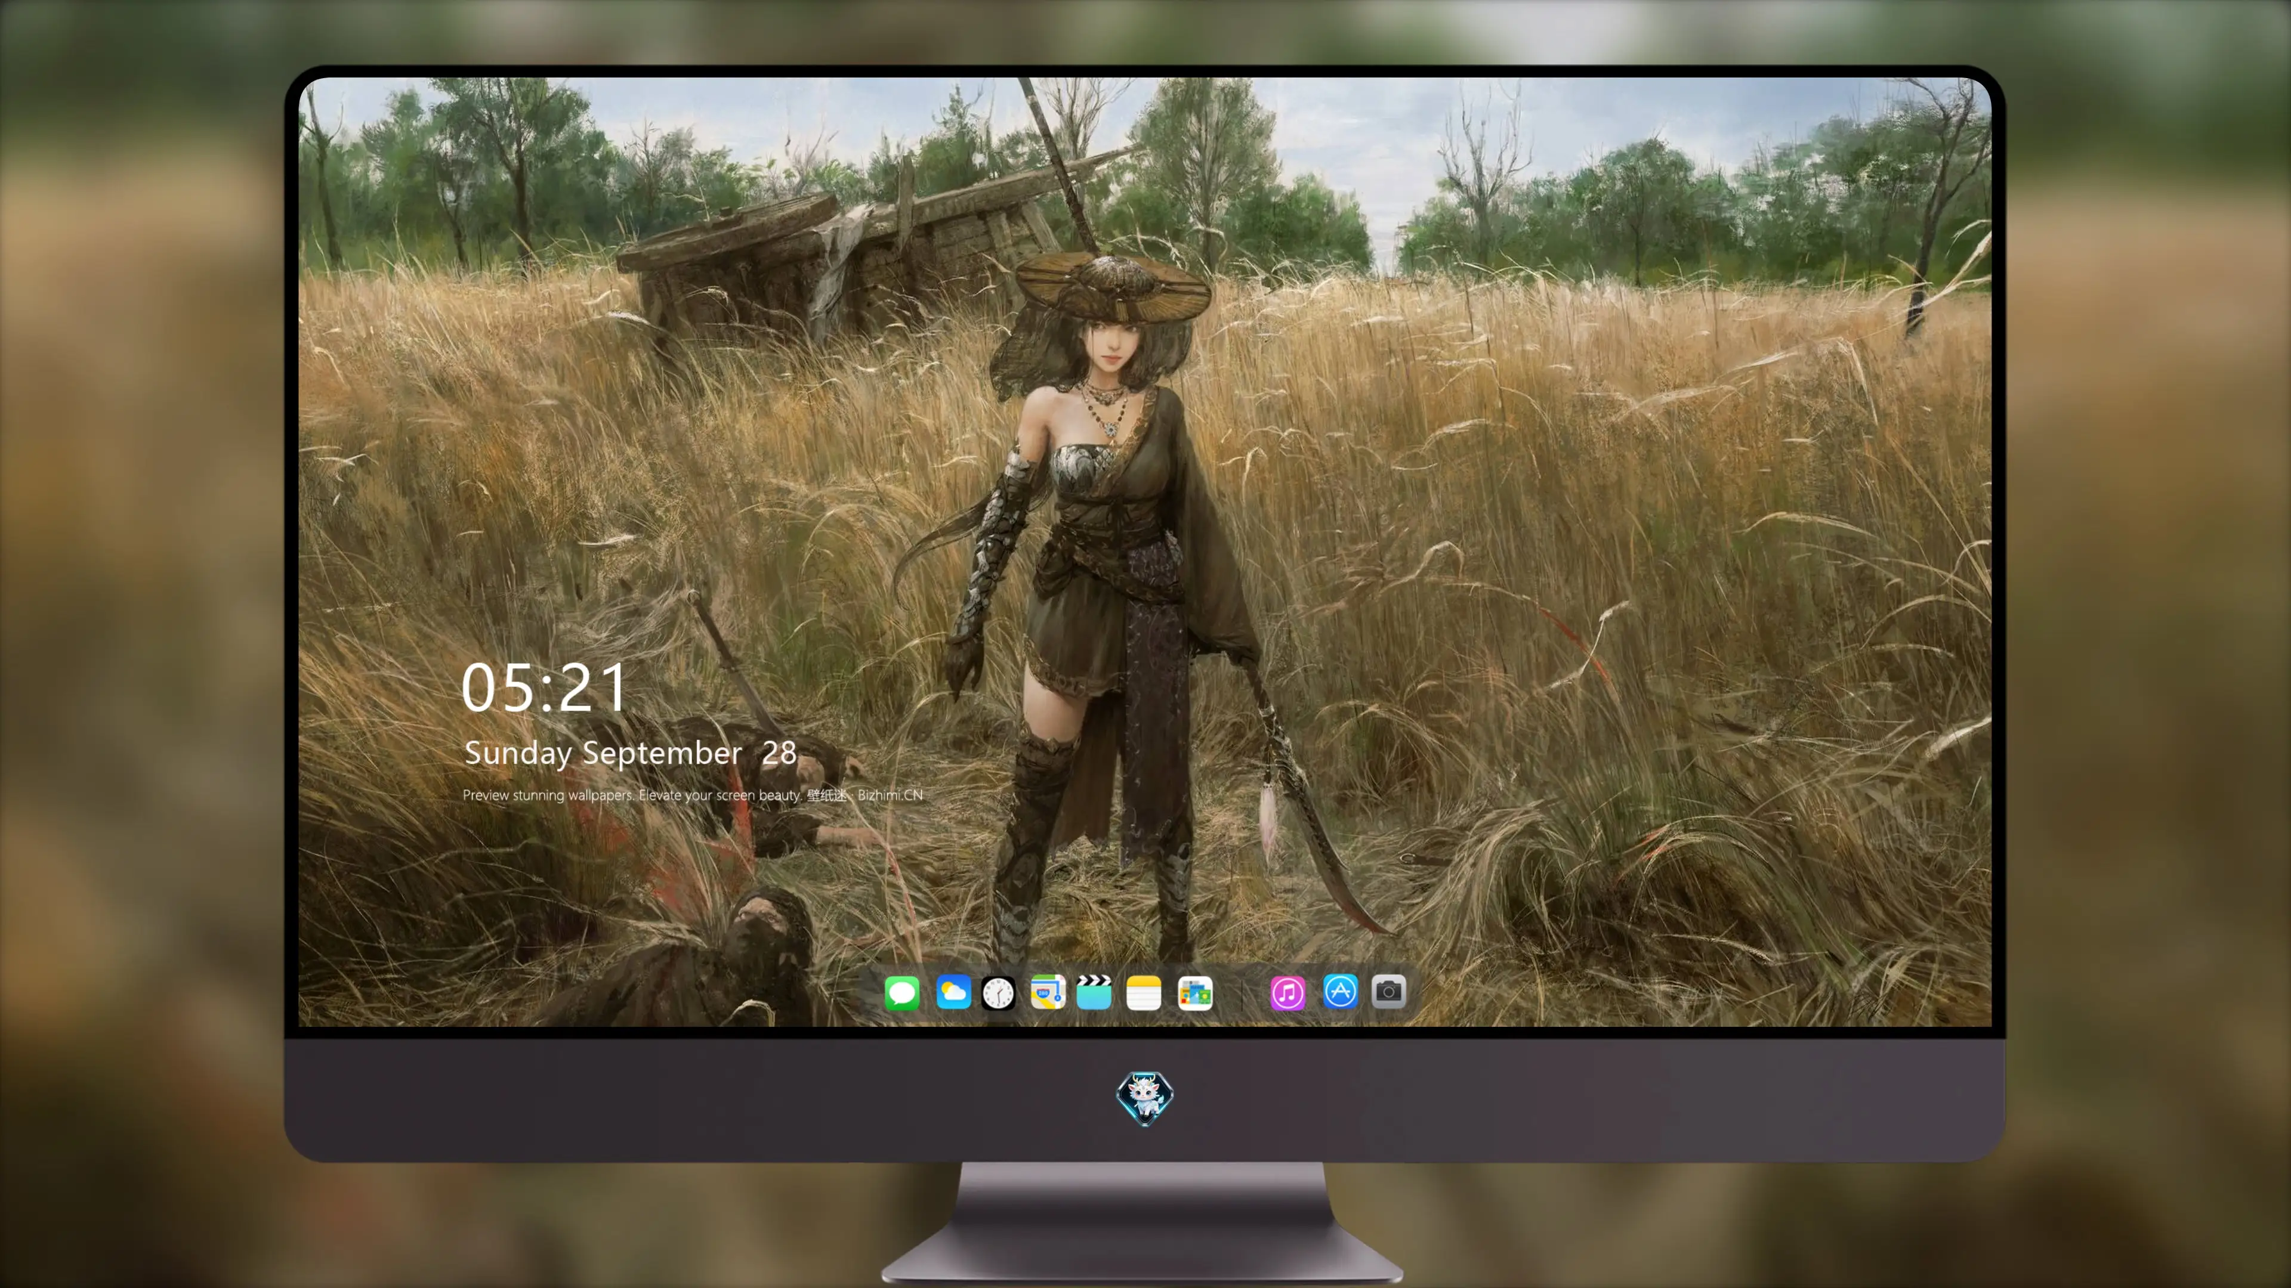This screenshot has height=1288, width=2291.
Task: Open the App Store icon in dock
Action: tap(1340, 991)
